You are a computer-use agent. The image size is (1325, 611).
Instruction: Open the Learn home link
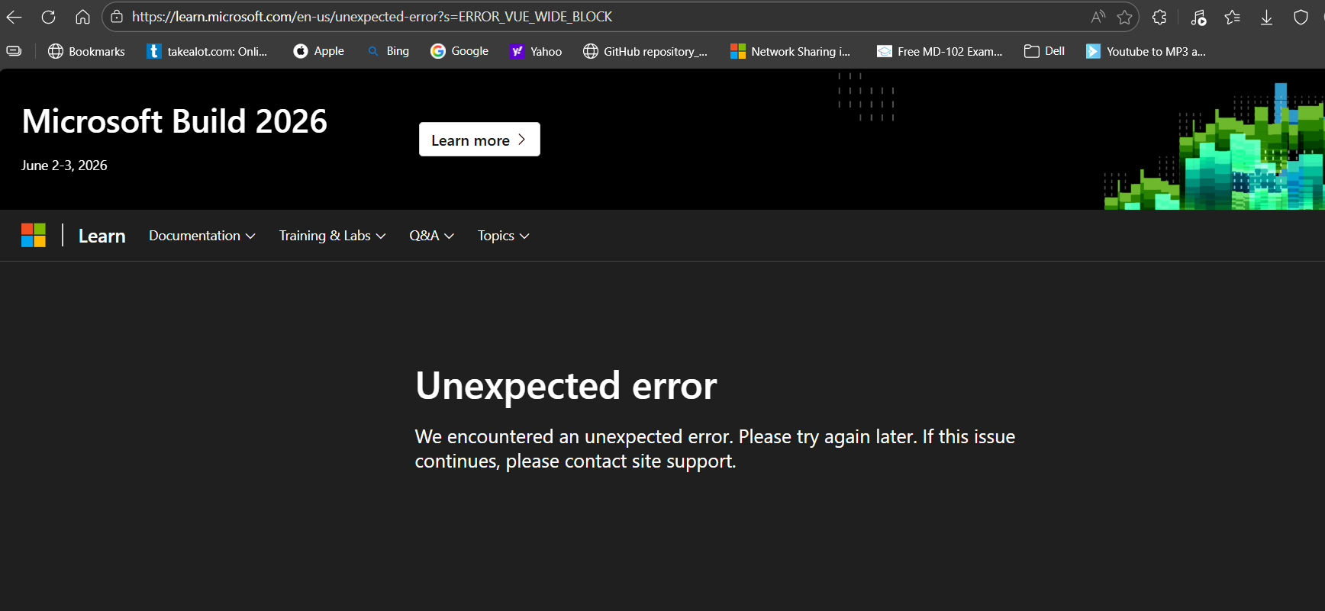coord(102,236)
